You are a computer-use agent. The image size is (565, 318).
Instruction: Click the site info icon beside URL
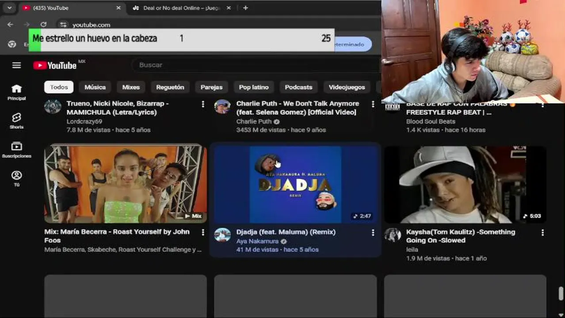point(63,25)
